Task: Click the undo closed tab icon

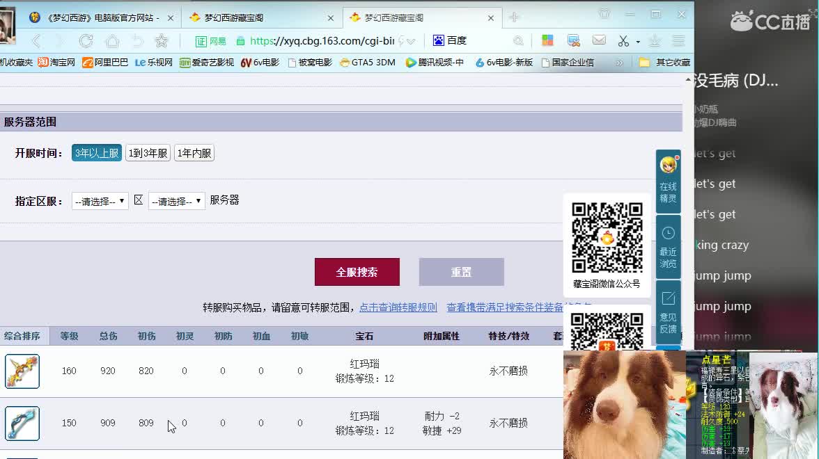Action: (x=136, y=40)
